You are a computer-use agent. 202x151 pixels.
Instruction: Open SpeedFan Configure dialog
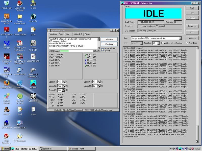[109, 44]
